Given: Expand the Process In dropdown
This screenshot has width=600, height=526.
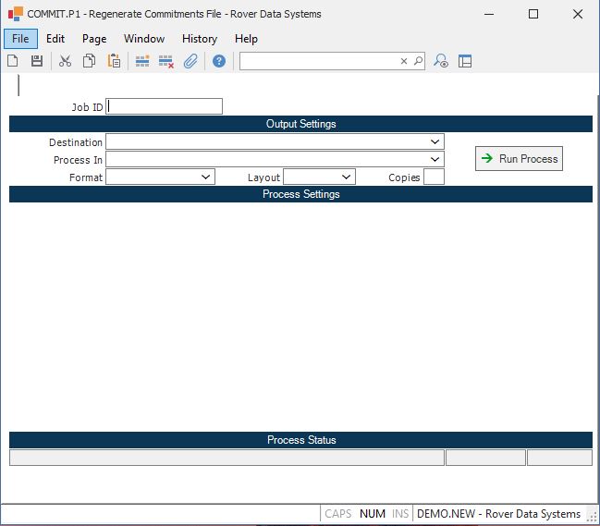Looking at the screenshot, I should coord(435,160).
